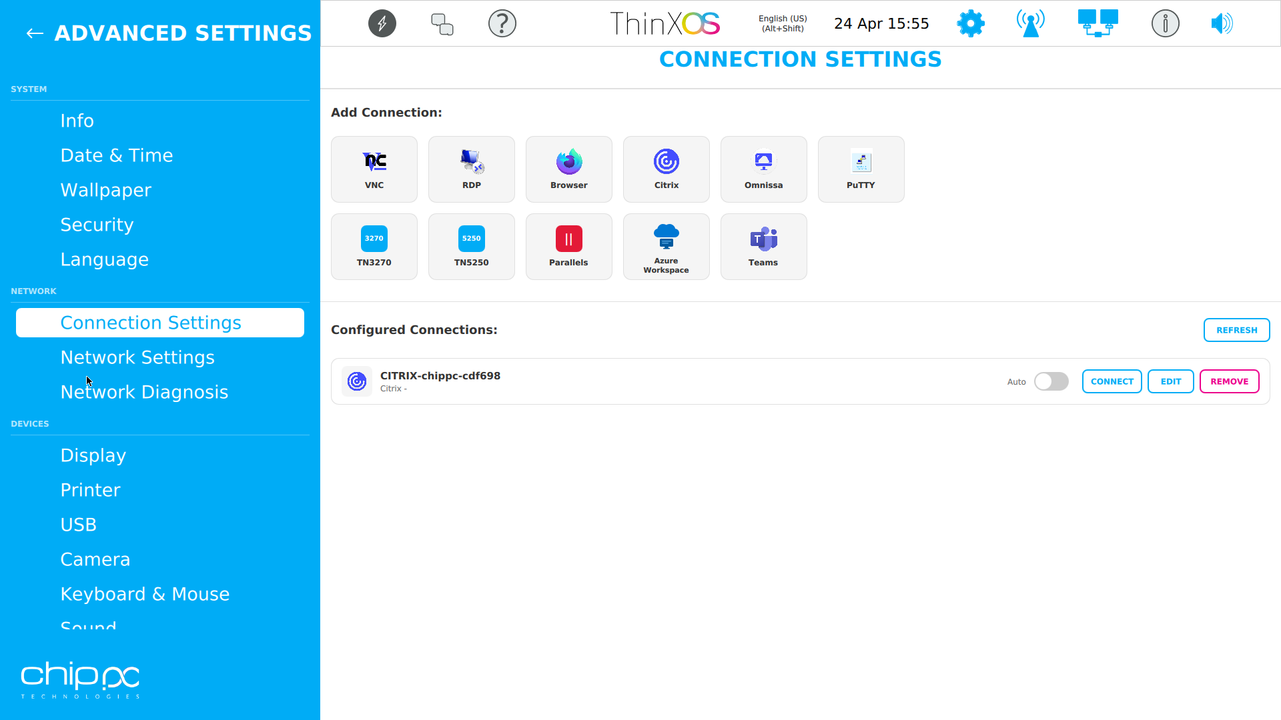Select the Parallels connection type
Image resolution: width=1281 pixels, height=720 pixels.
tap(568, 246)
